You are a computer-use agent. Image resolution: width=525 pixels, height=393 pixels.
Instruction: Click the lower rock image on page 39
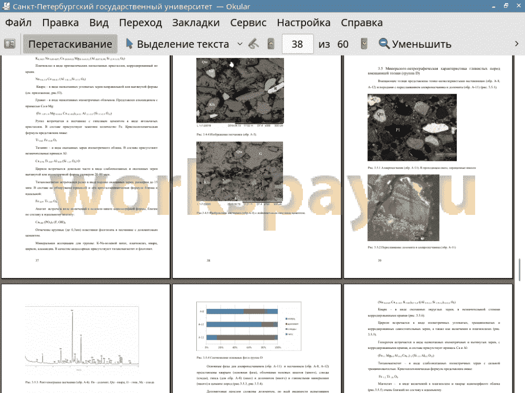pos(403,208)
